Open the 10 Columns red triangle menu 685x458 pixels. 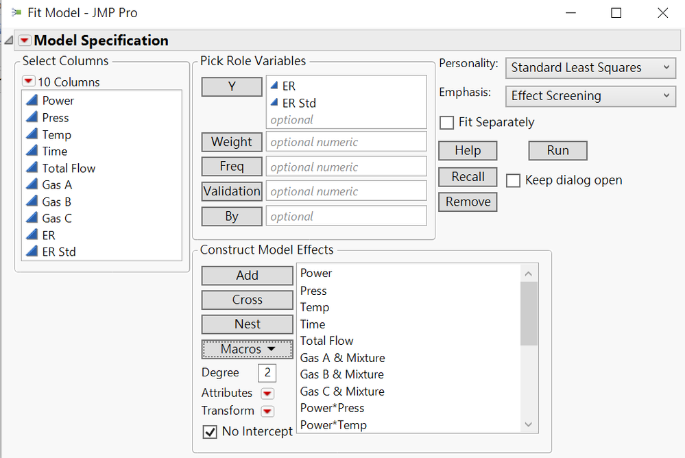[x=28, y=82]
